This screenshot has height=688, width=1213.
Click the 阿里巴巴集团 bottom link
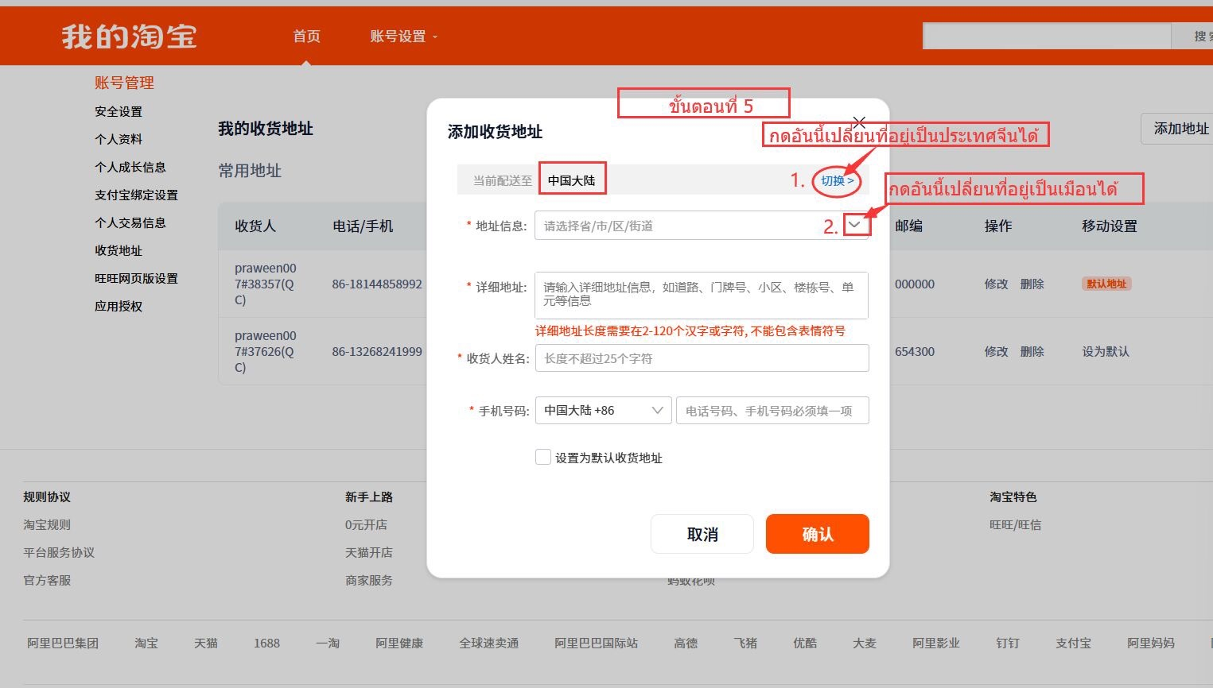tap(63, 644)
